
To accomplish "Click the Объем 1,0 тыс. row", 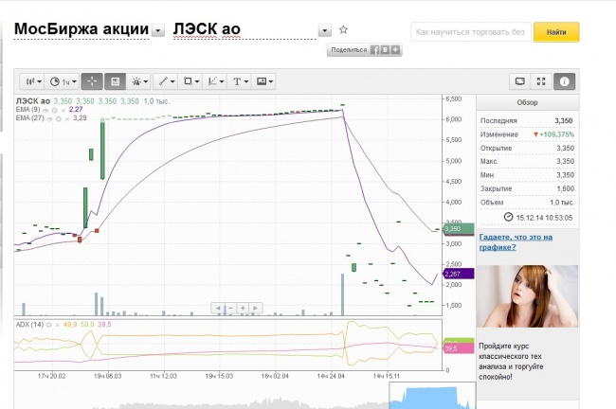I will [x=527, y=203].
